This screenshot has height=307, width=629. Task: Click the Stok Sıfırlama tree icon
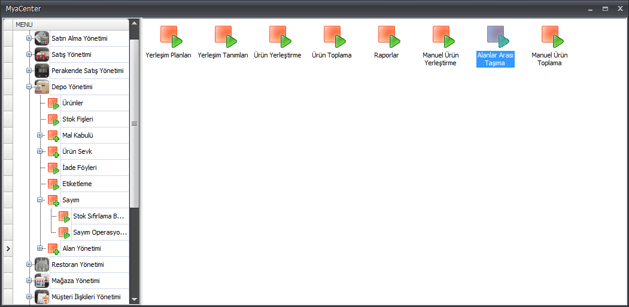65,217
